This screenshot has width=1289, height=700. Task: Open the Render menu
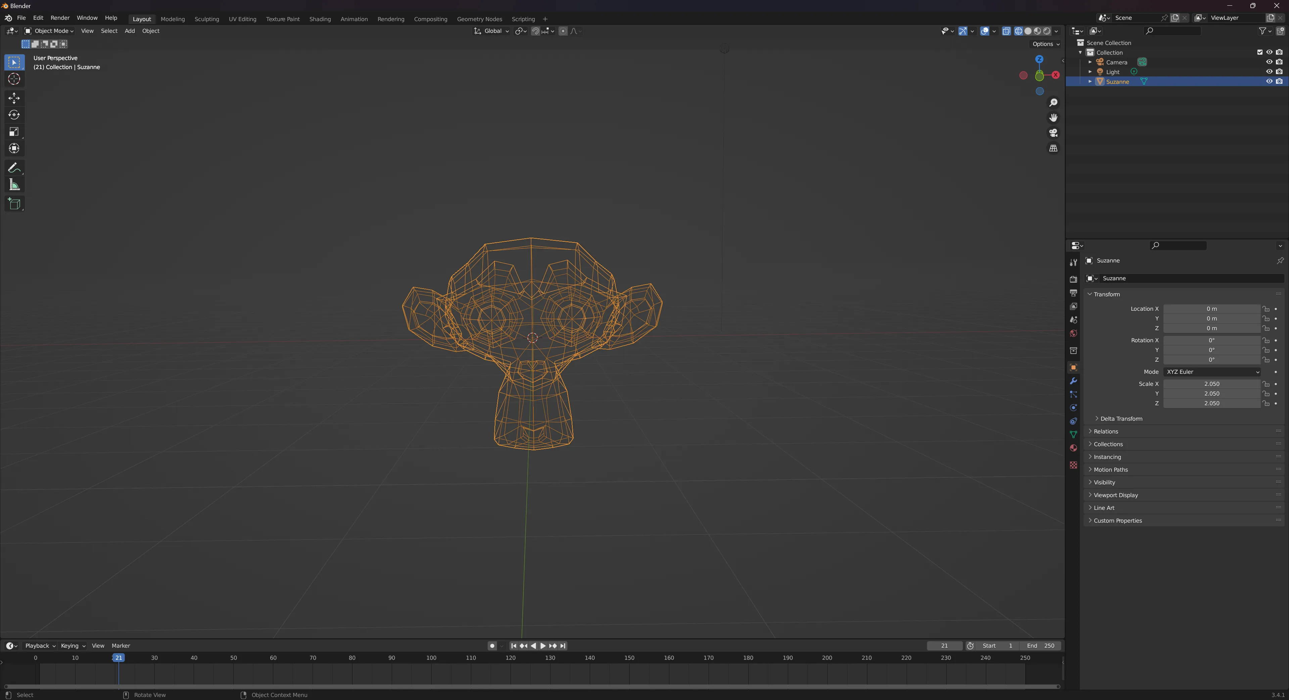pos(60,18)
